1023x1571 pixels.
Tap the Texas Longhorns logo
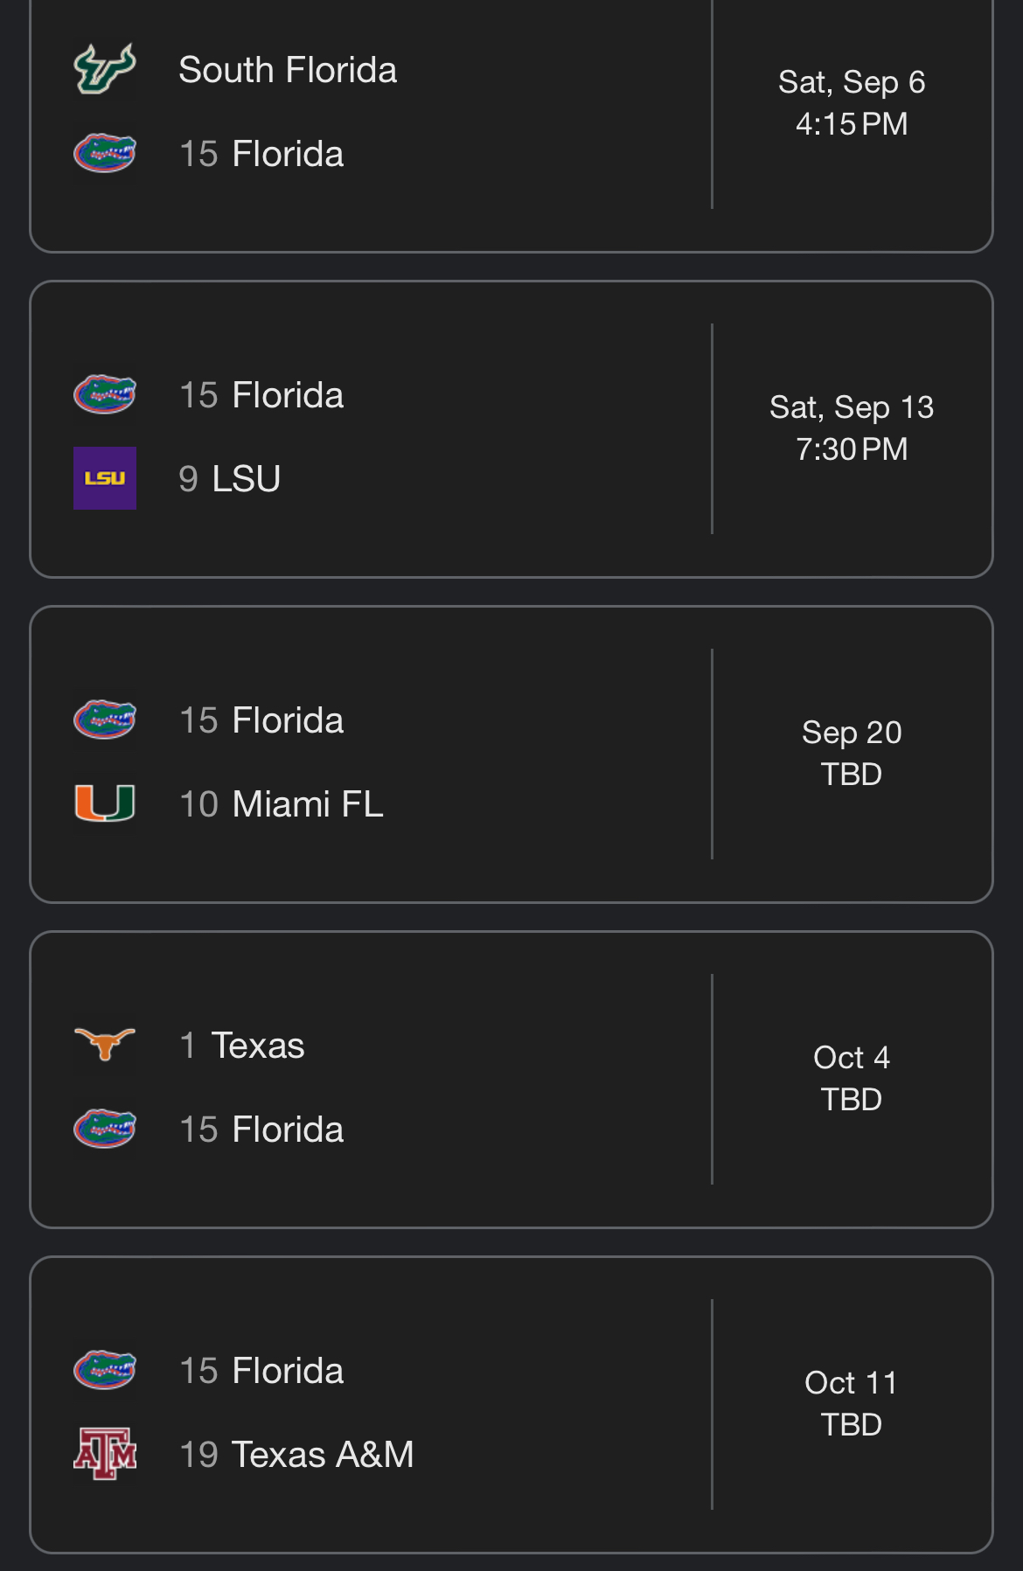pyautogui.click(x=105, y=1045)
